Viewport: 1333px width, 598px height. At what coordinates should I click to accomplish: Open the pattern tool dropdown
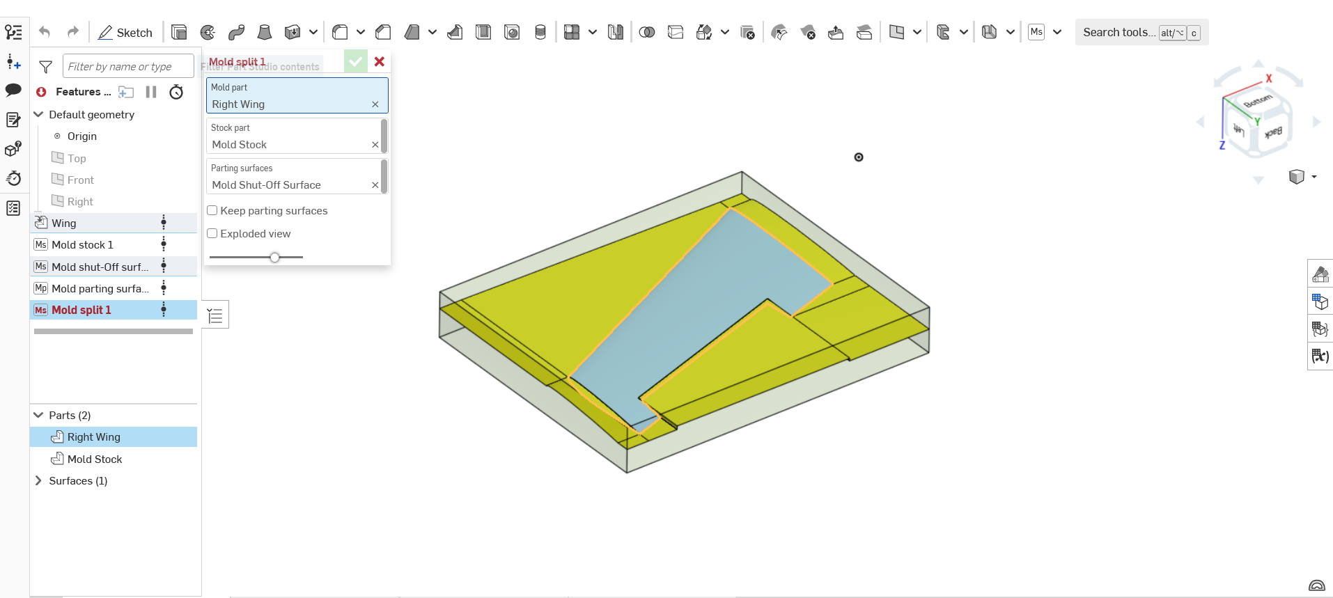[593, 32]
